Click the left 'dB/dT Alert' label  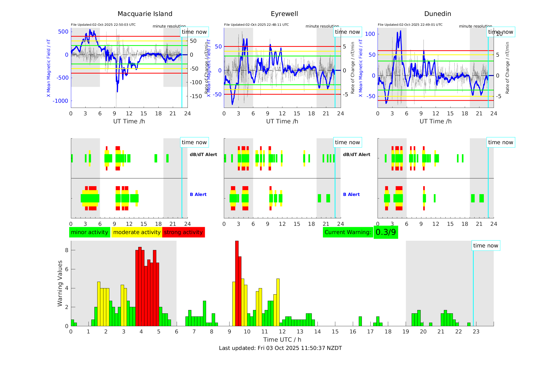tap(203, 154)
